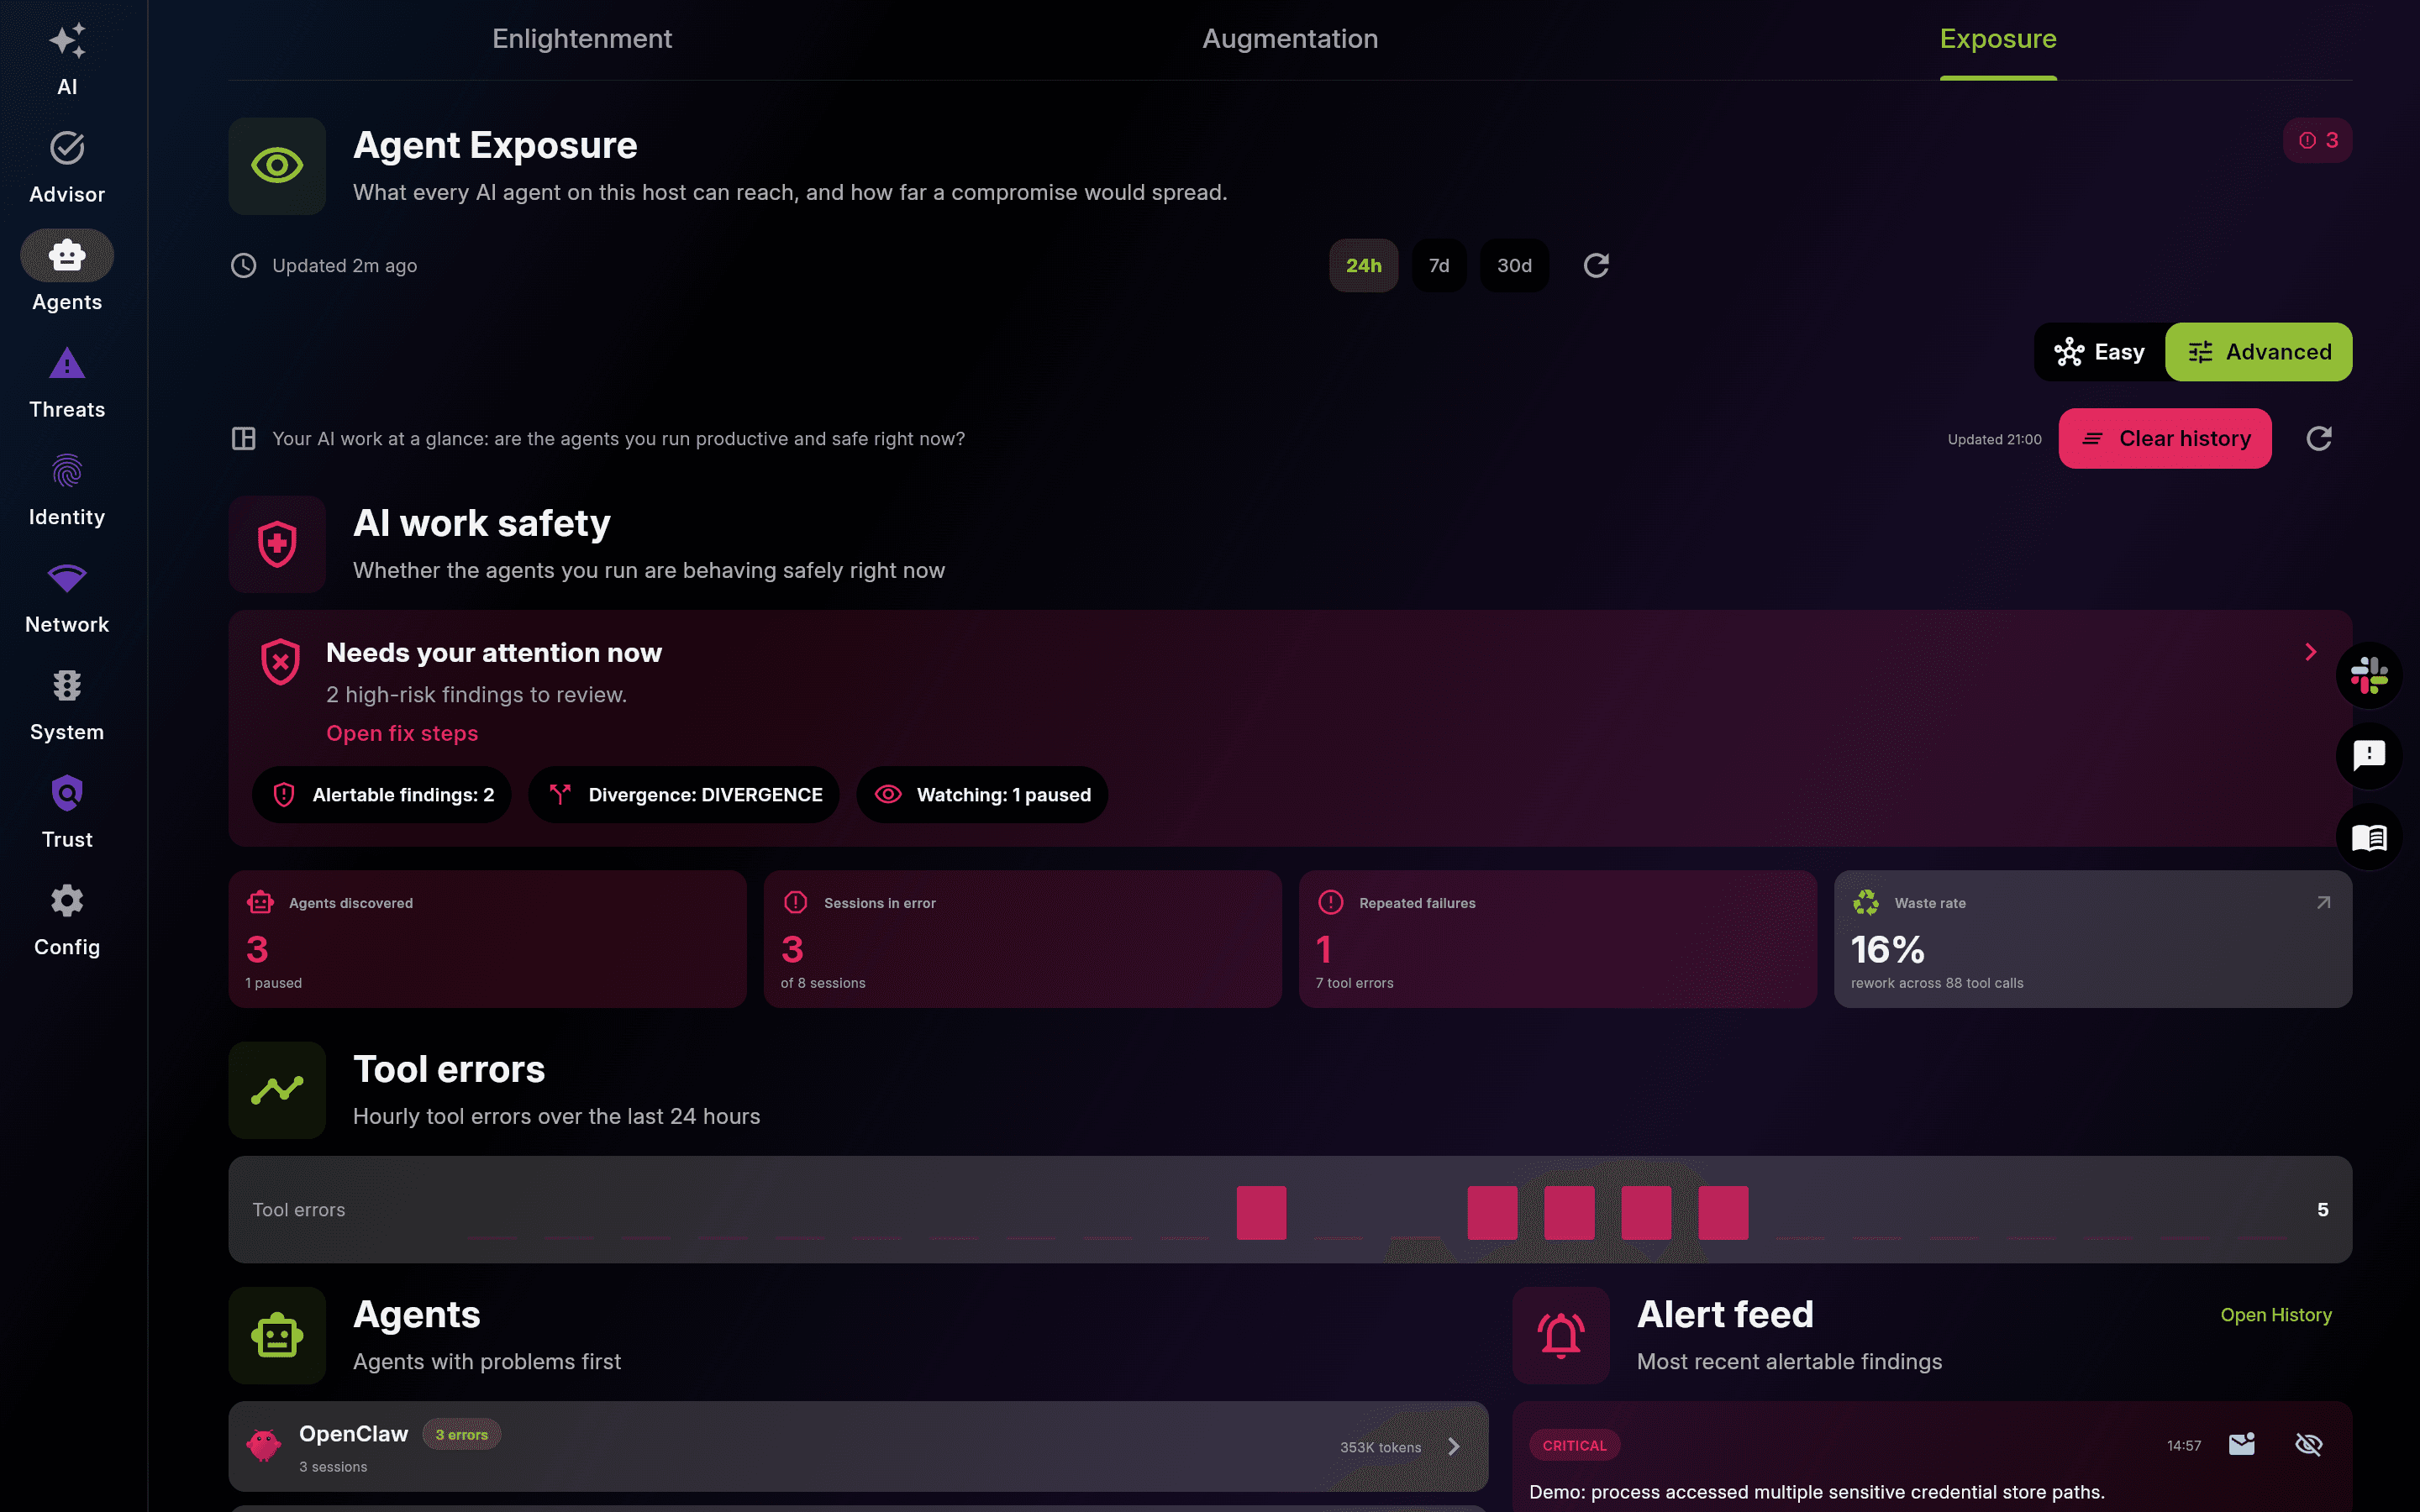Open History link in Alert feed
Image resolution: width=2420 pixels, height=1512 pixels.
2276,1315
